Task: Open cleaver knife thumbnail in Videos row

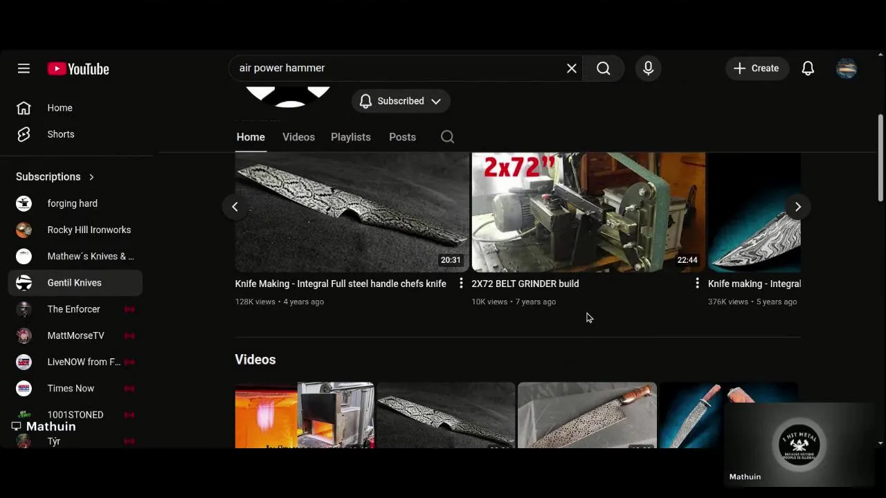Action: tap(587, 415)
